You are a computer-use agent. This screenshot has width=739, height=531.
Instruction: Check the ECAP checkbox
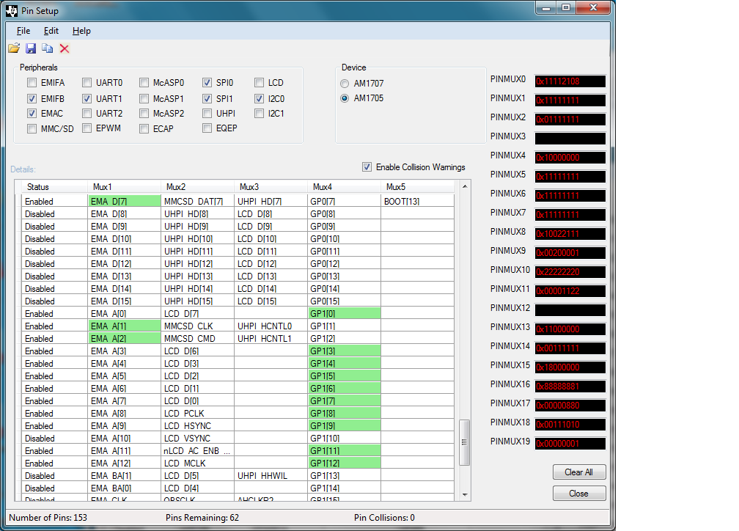coord(144,129)
